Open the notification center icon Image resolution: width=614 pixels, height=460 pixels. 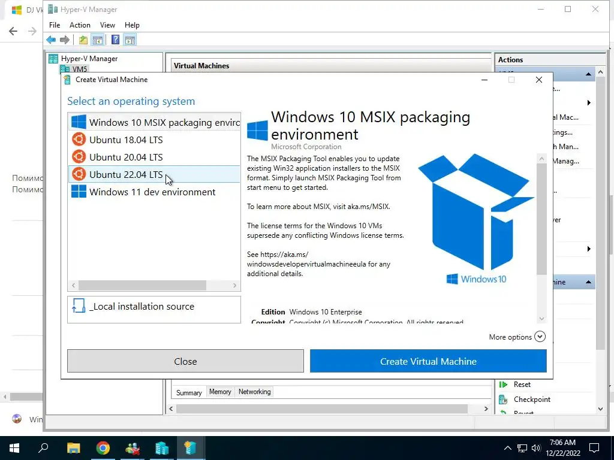(x=594, y=448)
